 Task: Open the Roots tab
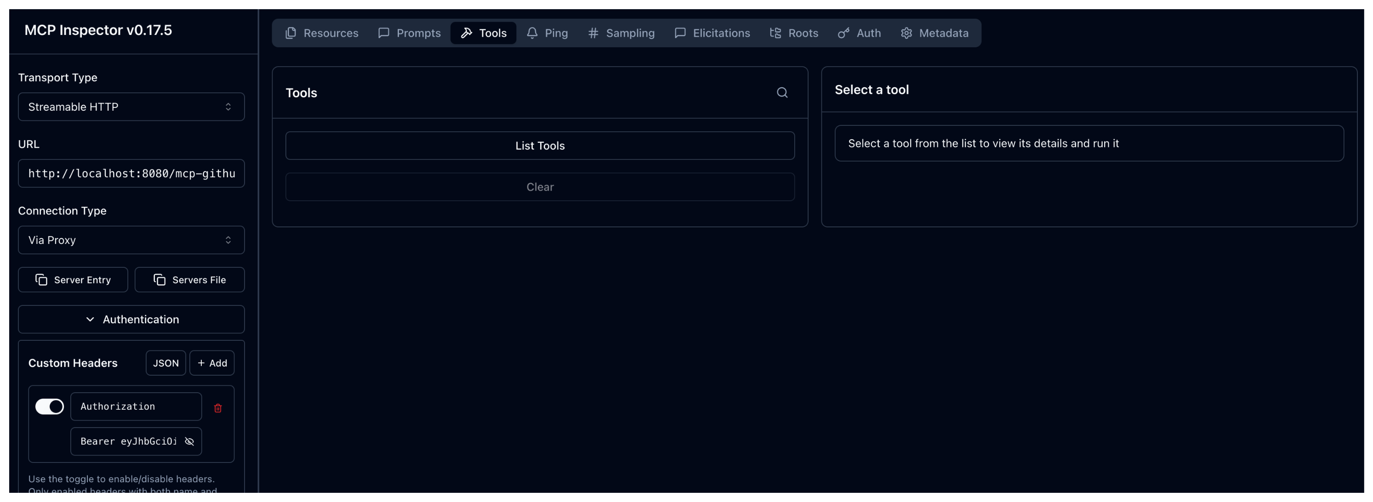[794, 33]
